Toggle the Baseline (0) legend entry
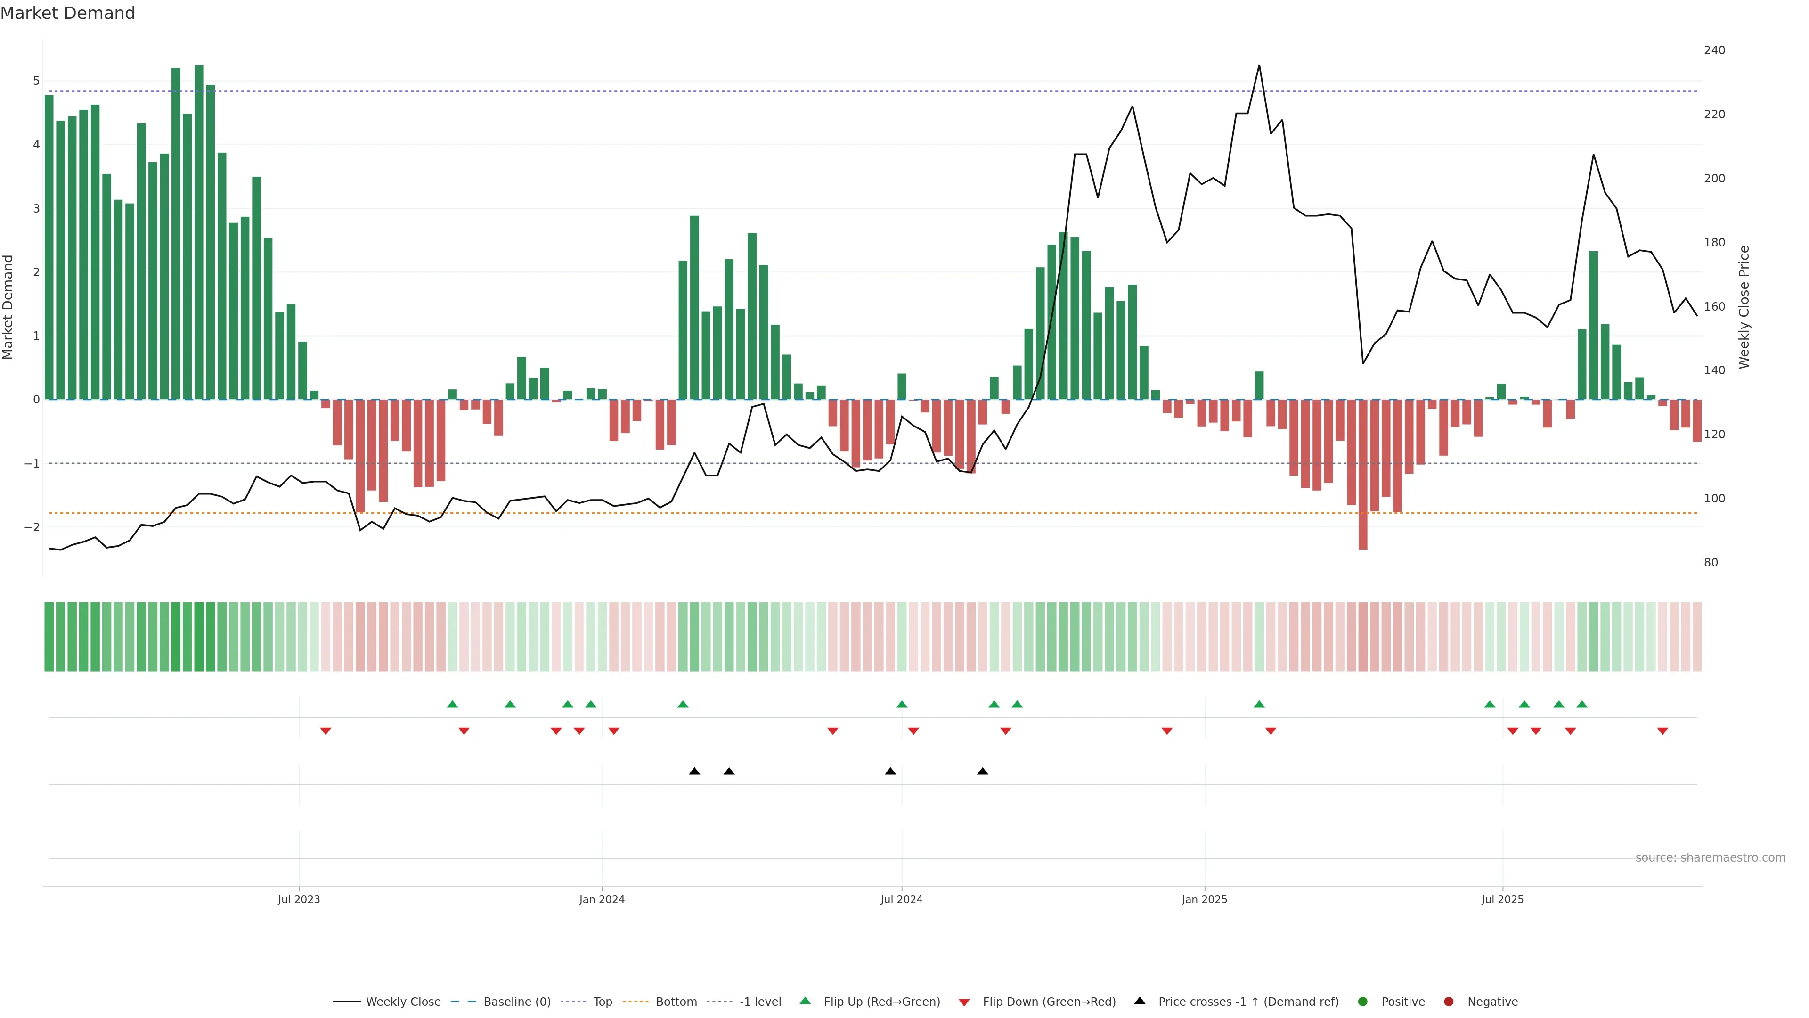 pyautogui.click(x=517, y=1001)
